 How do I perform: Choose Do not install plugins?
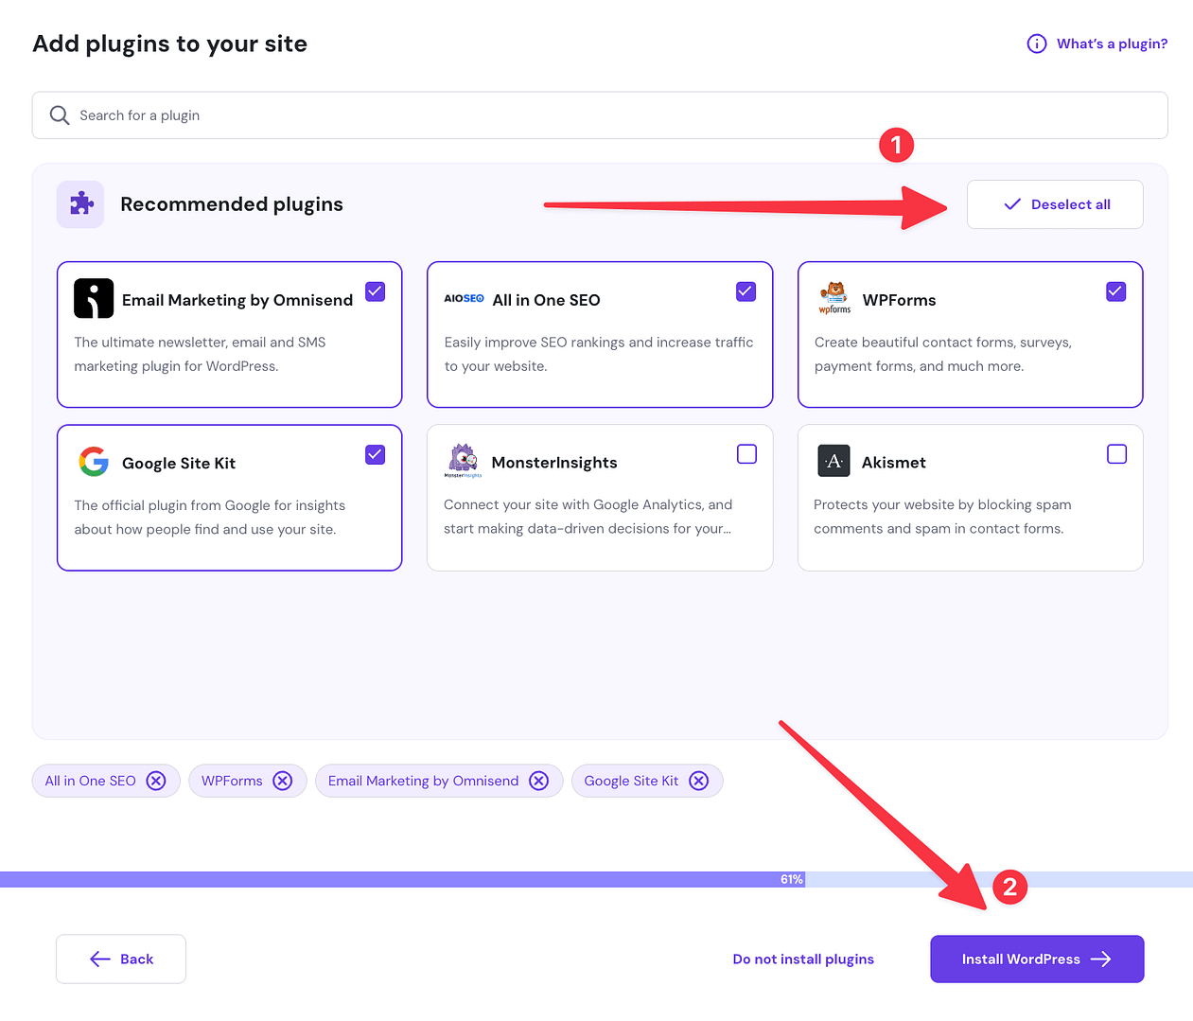(x=802, y=959)
